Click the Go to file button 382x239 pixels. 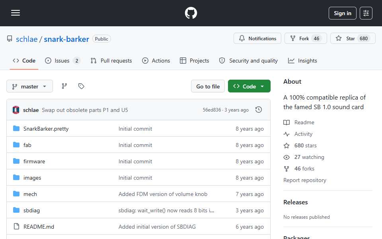208,86
